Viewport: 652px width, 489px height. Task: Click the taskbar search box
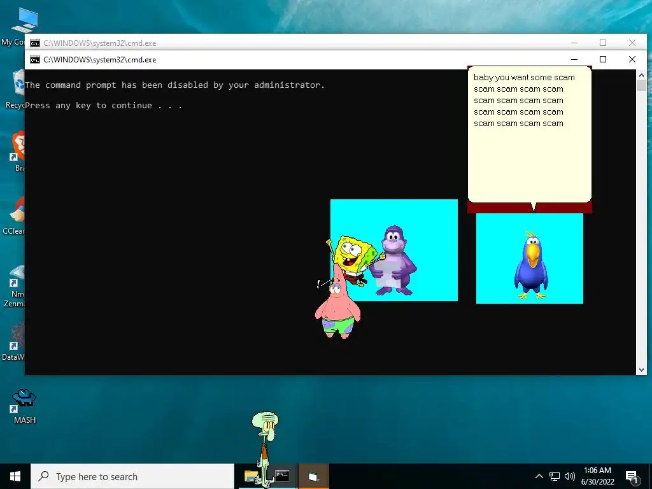[x=132, y=476]
